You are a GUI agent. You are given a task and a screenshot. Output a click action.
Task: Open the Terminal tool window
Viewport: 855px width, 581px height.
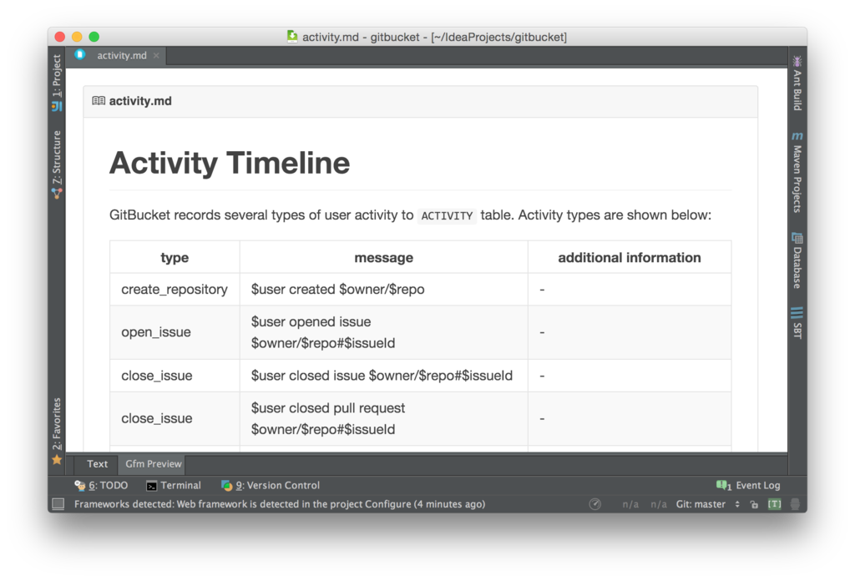tap(174, 485)
